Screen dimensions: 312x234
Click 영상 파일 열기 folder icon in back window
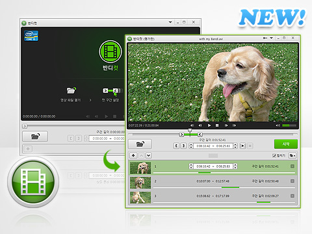tap(71, 90)
